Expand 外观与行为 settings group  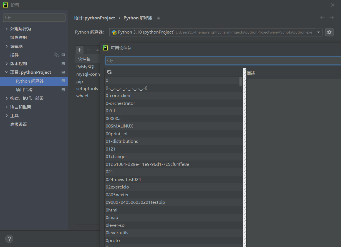click(7, 29)
